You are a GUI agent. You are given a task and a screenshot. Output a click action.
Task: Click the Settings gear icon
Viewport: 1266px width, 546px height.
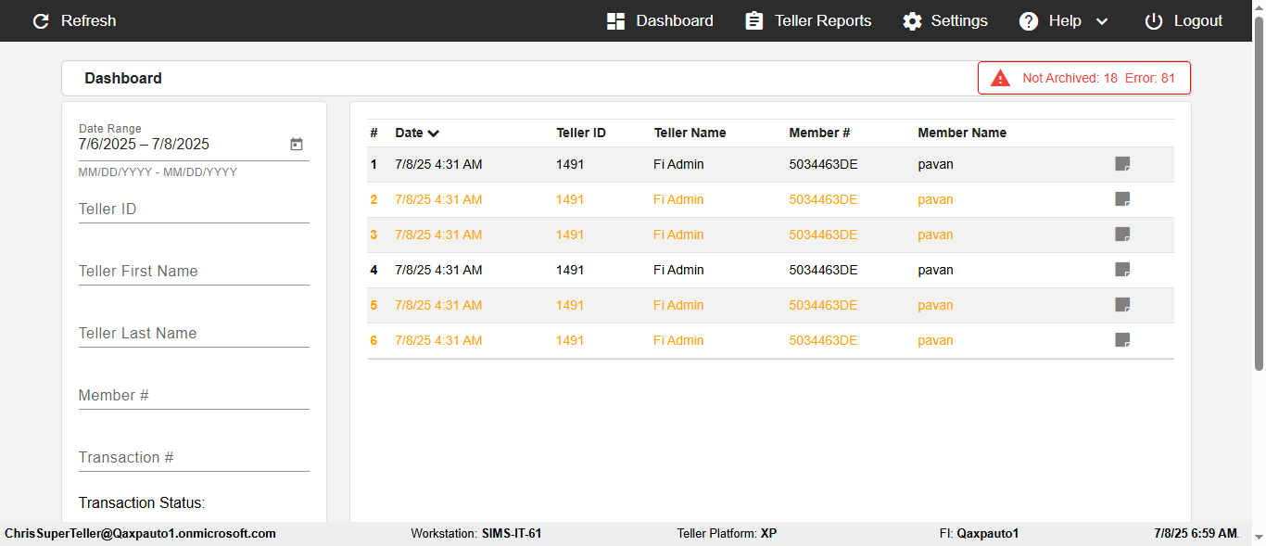(913, 20)
